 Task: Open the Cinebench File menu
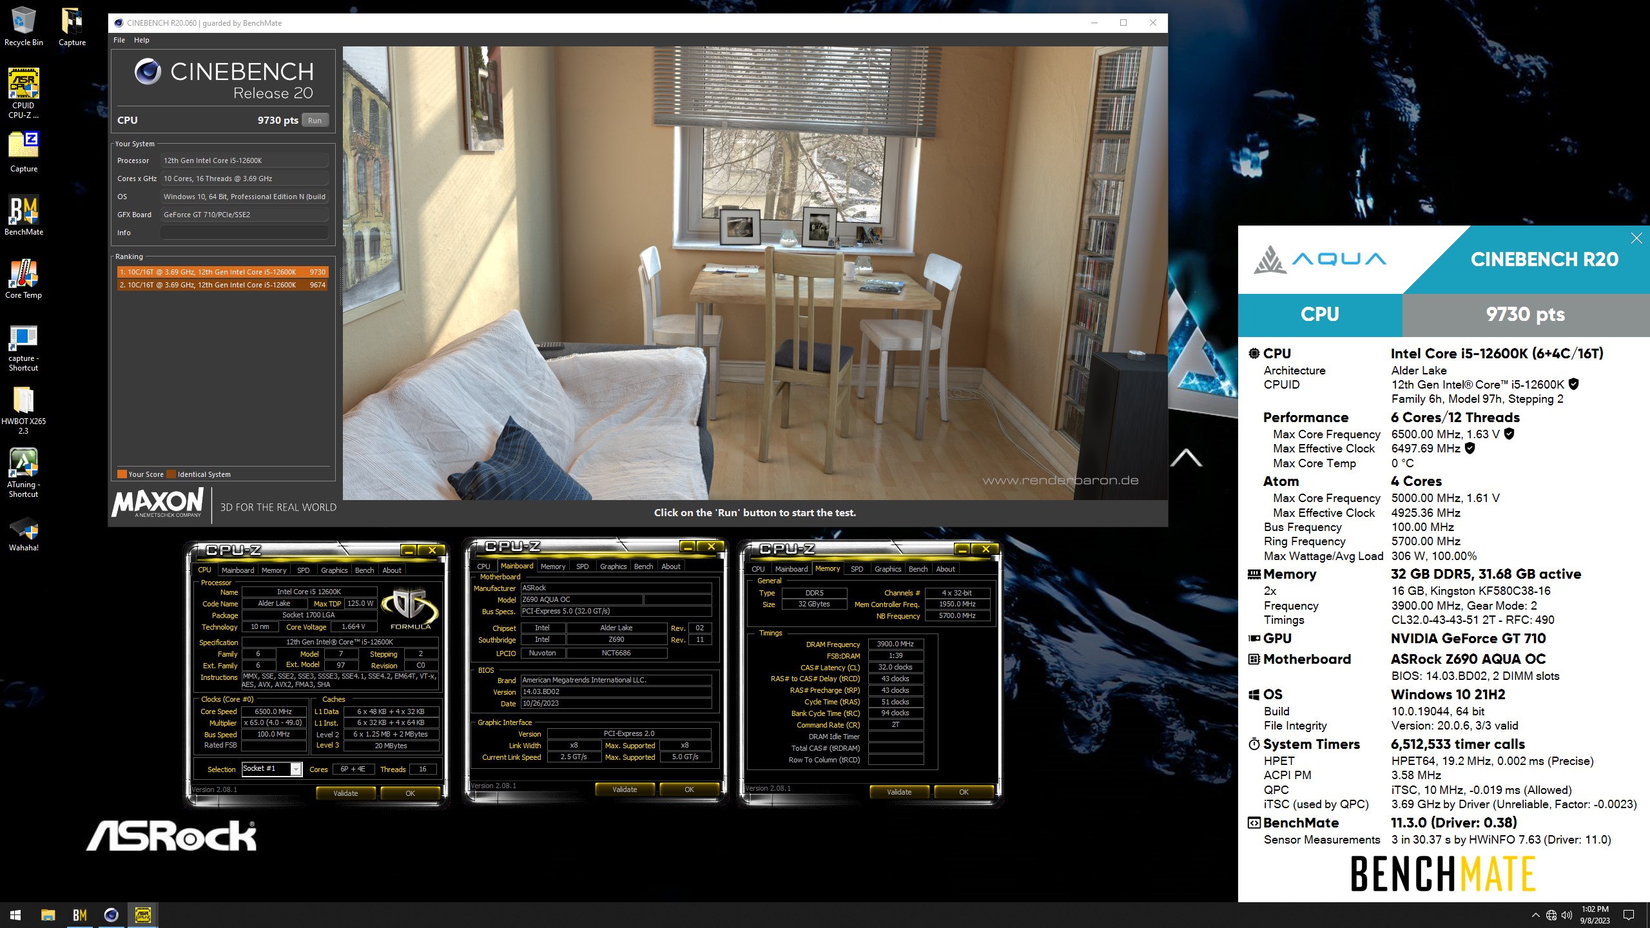tap(119, 40)
